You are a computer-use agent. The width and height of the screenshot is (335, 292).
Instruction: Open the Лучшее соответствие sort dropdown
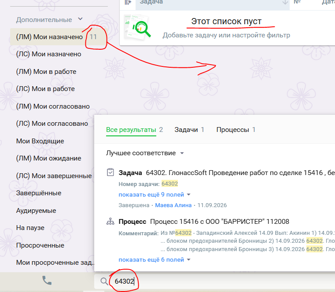(145, 153)
